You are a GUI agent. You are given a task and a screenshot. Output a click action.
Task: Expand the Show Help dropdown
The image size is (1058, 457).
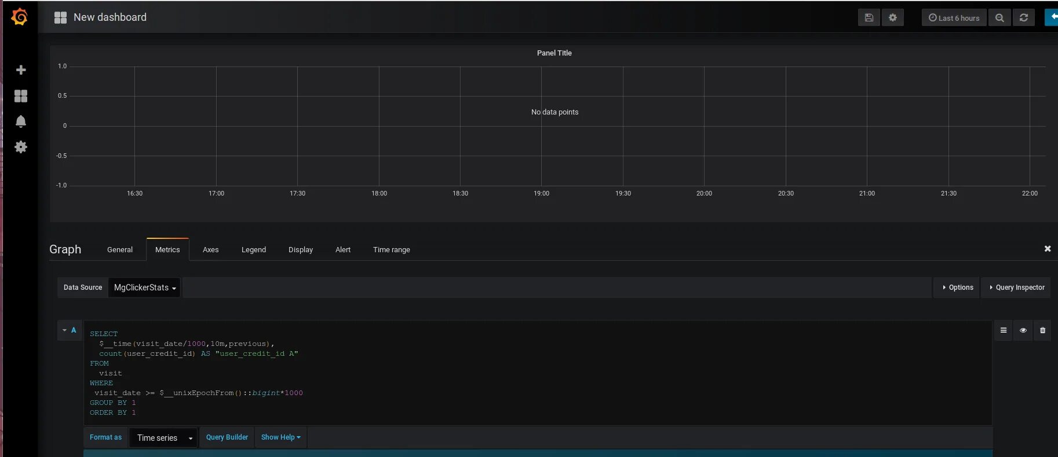pyautogui.click(x=280, y=437)
